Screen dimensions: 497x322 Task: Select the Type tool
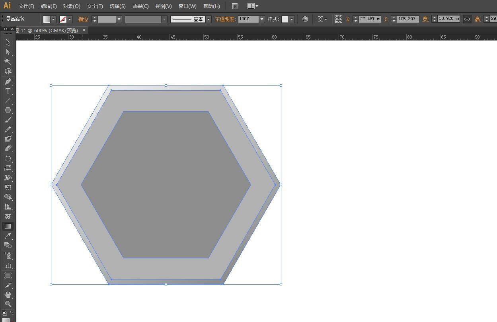[x=8, y=91]
